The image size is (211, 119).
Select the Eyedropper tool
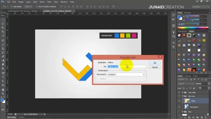[x=3, y=36]
